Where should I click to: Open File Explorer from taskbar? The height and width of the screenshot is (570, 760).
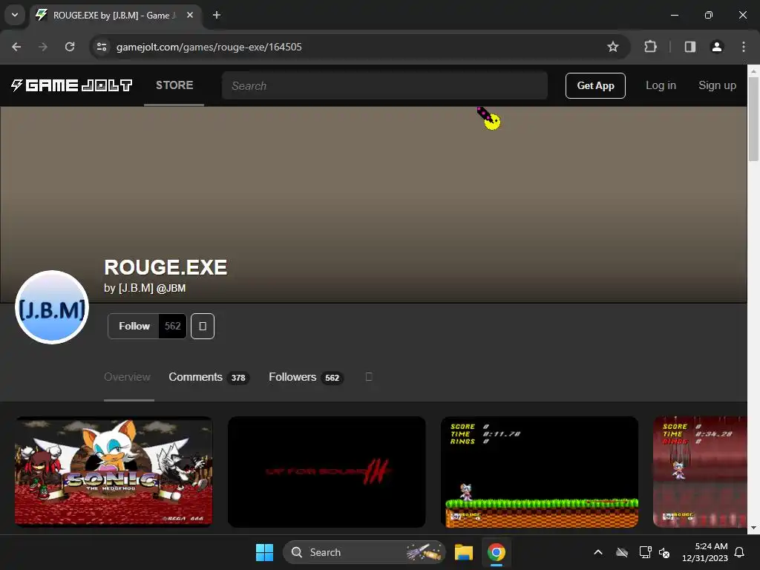tap(464, 552)
